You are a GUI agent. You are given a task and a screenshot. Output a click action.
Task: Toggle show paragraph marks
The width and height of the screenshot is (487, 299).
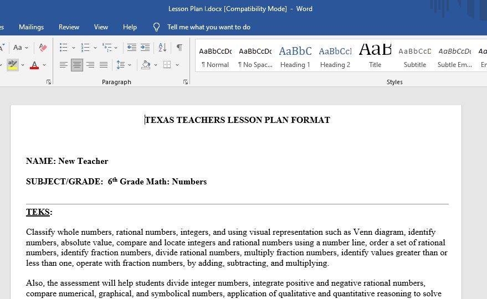click(179, 48)
